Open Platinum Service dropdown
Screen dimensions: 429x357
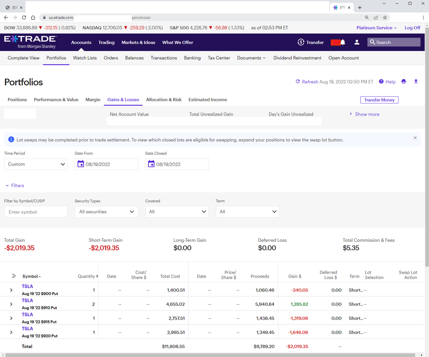click(376, 28)
